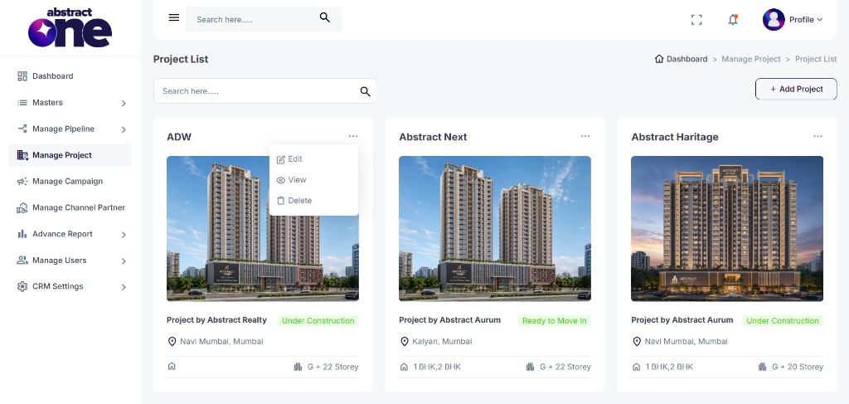Click G + 20 Storey text
The image size is (849, 404).
tap(798, 367)
